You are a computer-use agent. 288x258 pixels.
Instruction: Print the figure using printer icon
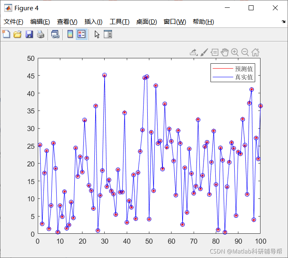pyautogui.click(x=41, y=35)
